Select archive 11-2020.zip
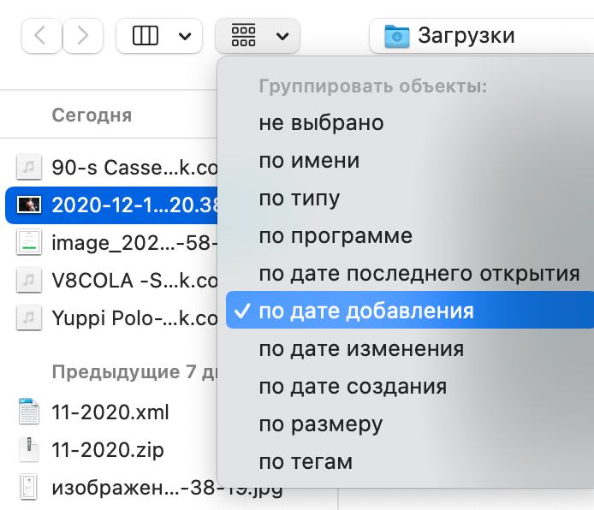This screenshot has width=594, height=510. pos(108,450)
